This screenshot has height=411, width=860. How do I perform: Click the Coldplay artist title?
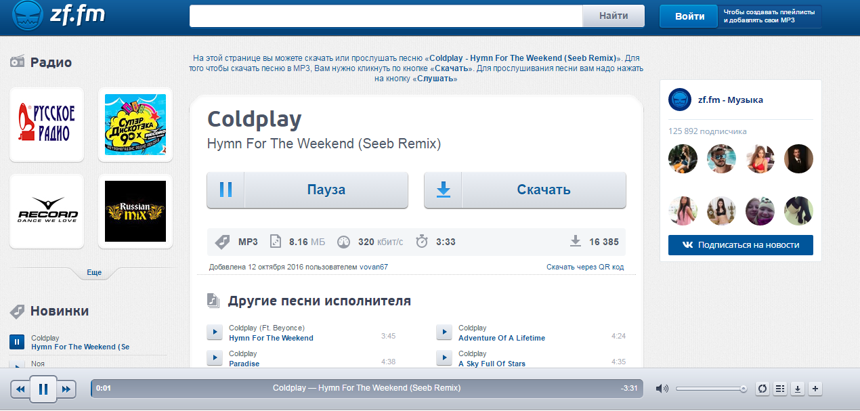(254, 119)
